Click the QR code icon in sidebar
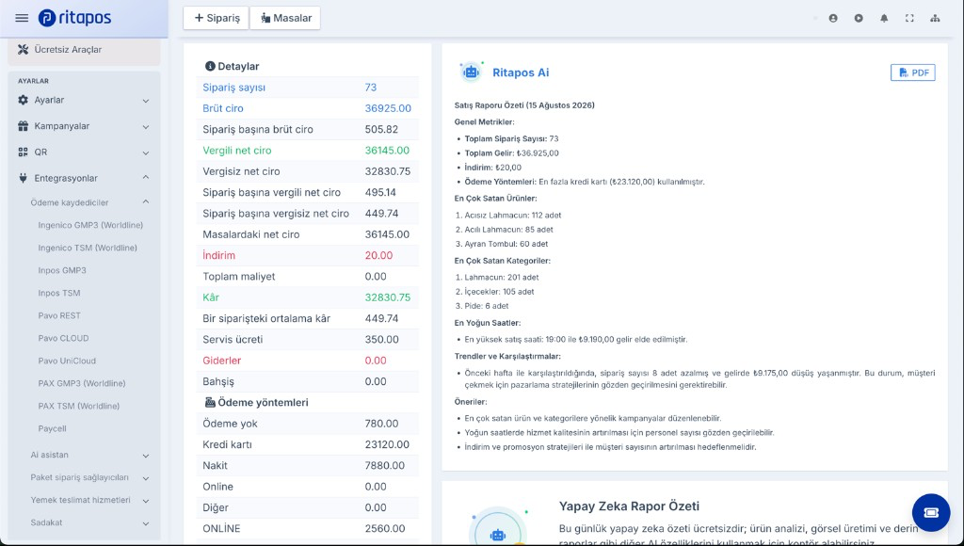964x546 pixels. click(23, 152)
